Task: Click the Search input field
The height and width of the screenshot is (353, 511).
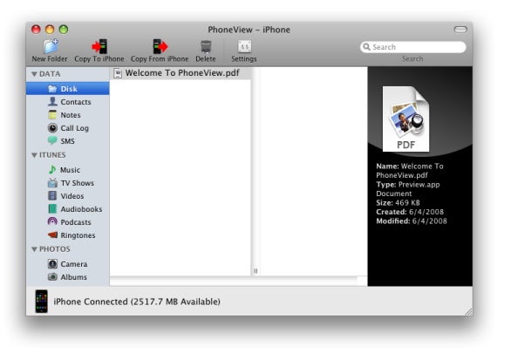Action: click(413, 47)
